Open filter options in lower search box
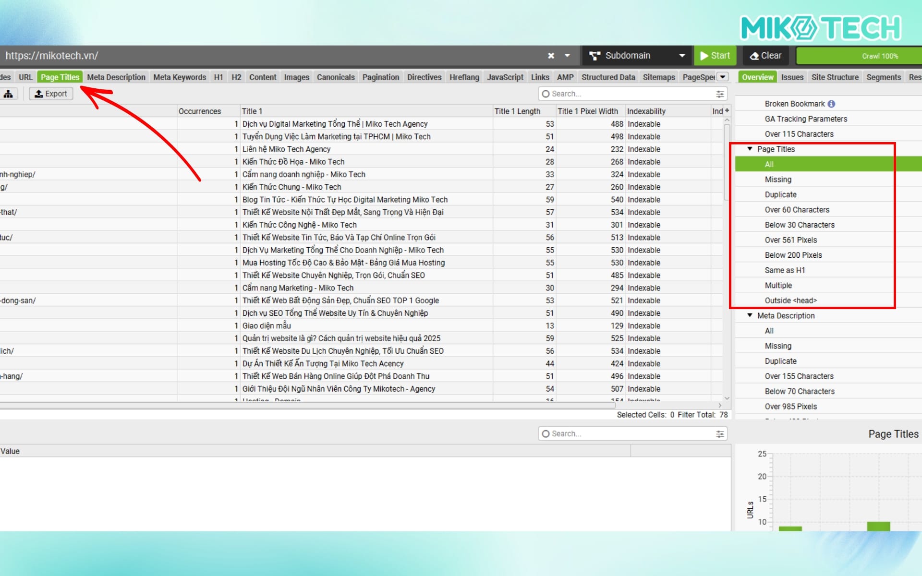This screenshot has width=922, height=576. coord(719,434)
